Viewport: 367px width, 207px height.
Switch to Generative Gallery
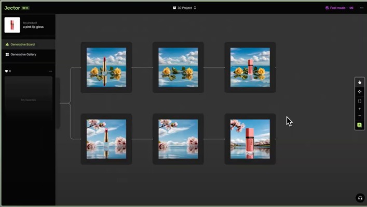point(24,54)
